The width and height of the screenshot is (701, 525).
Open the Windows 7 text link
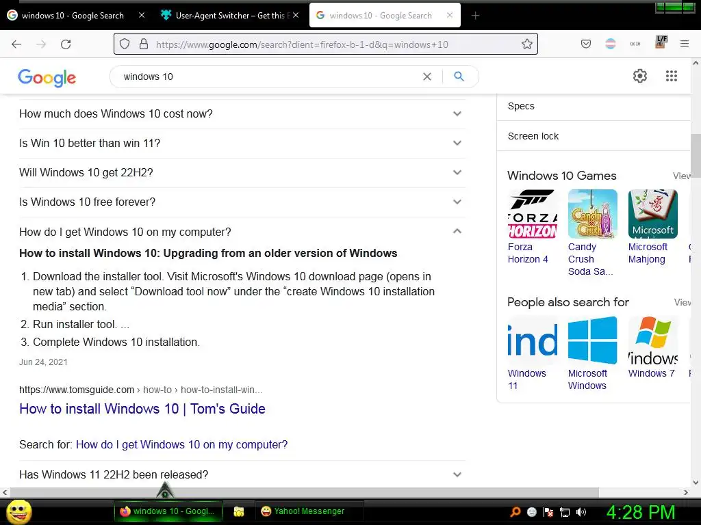click(652, 373)
